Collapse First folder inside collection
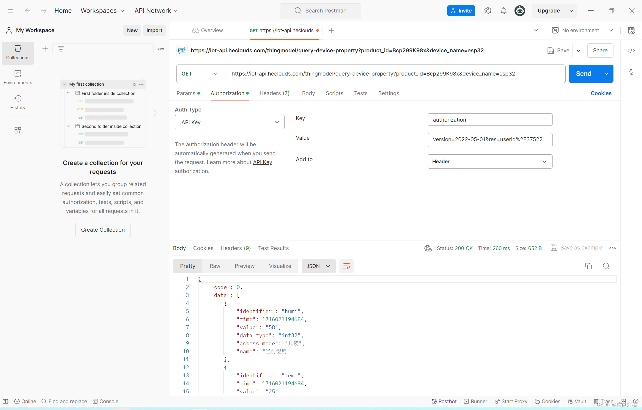 click(68, 93)
